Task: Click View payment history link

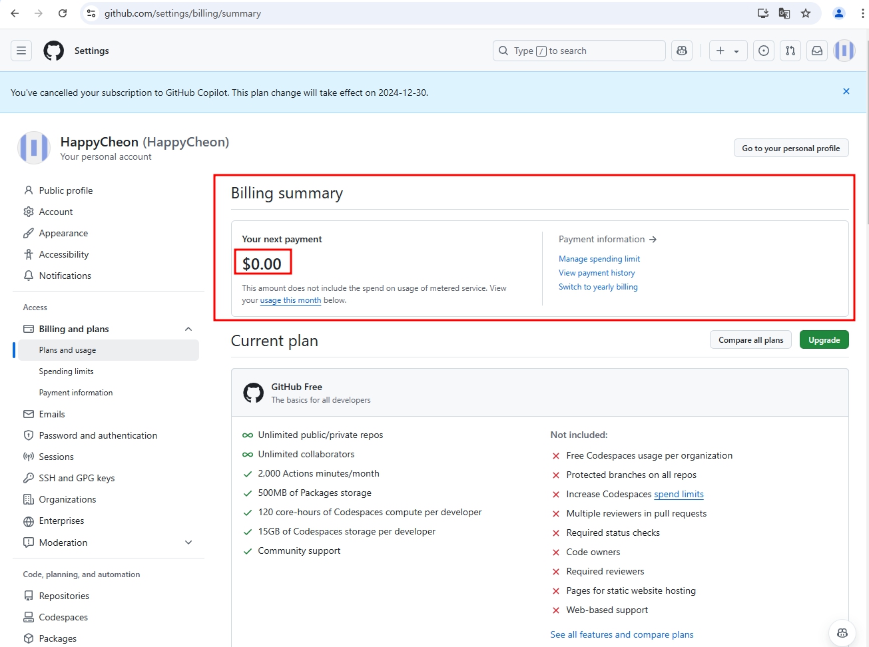Action: (x=597, y=273)
